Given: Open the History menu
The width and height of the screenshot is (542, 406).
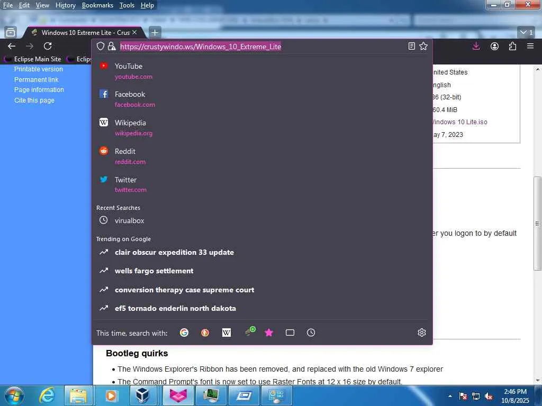Looking at the screenshot, I should pyautogui.click(x=65, y=5).
